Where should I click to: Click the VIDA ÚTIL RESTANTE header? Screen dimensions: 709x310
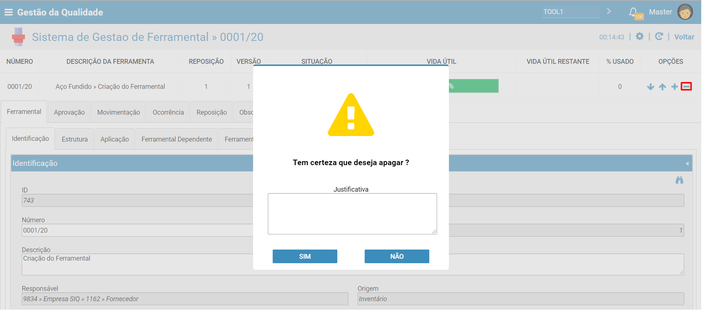click(x=558, y=62)
